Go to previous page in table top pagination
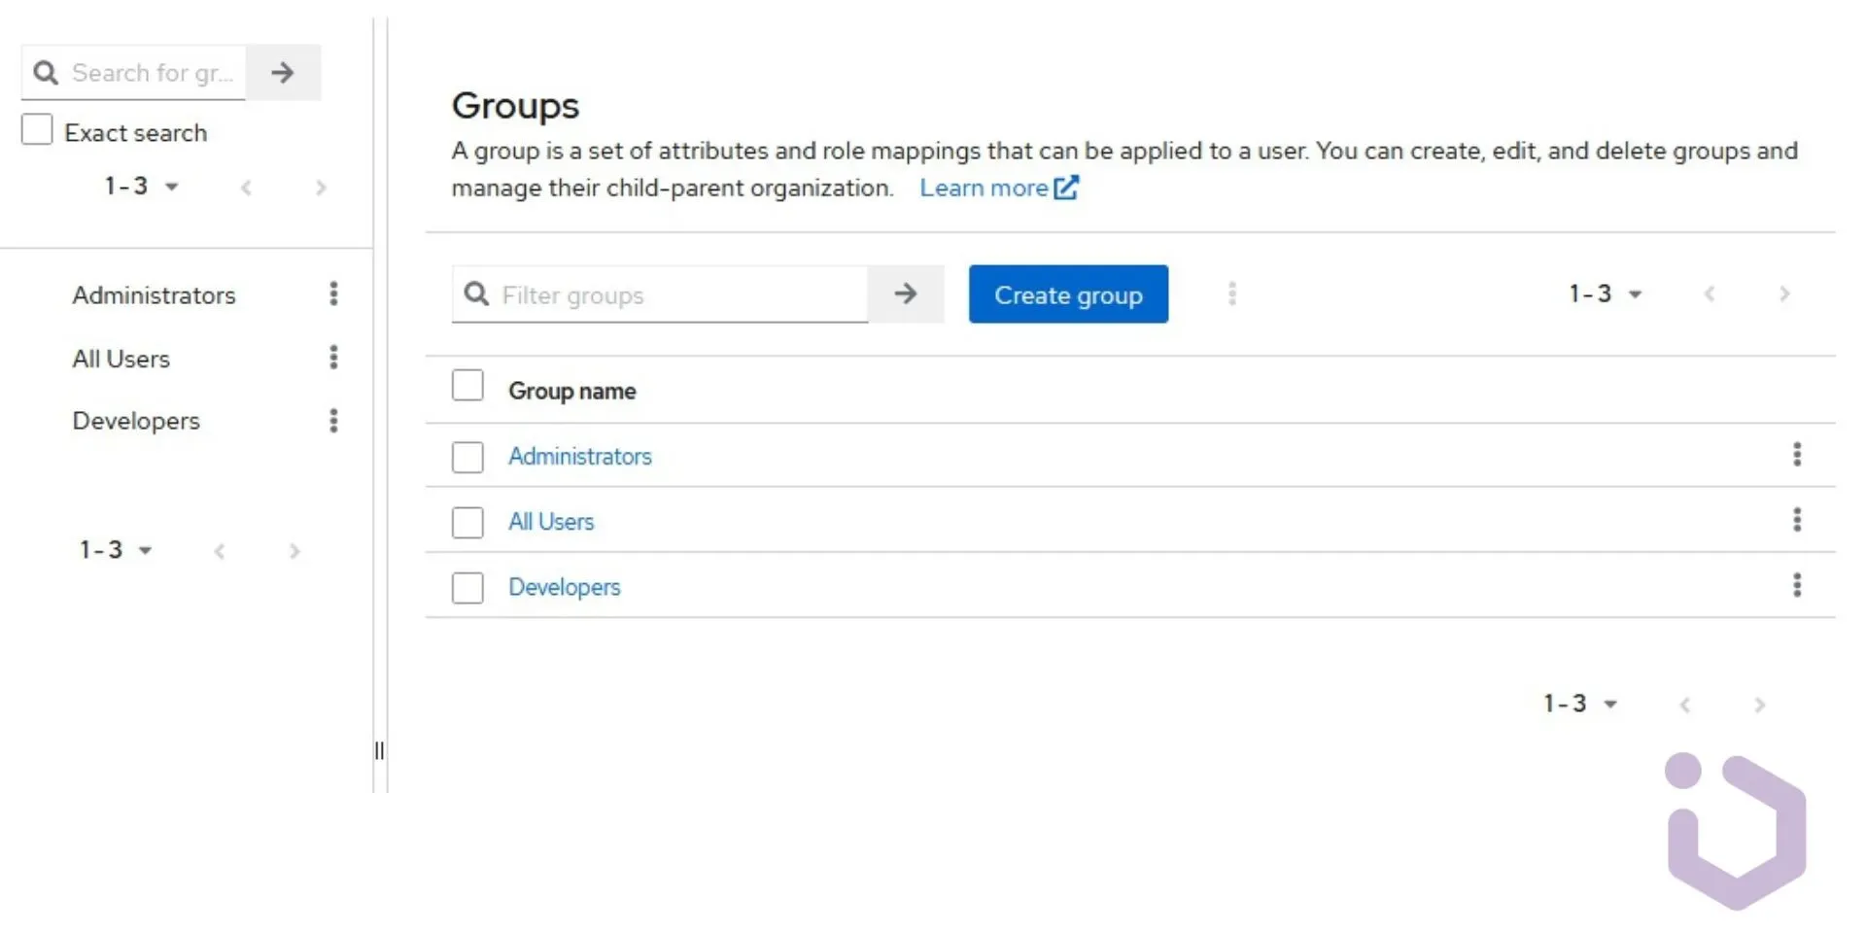 [x=1710, y=293]
